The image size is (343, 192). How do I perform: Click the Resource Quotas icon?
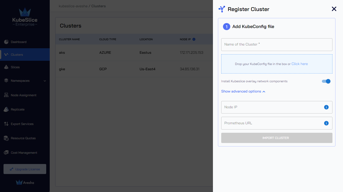point(6,138)
